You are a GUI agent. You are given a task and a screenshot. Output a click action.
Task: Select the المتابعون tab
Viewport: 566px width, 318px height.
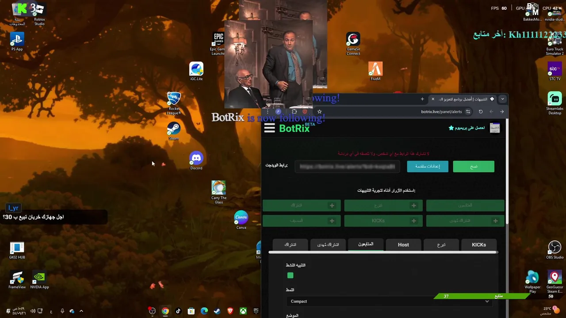click(x=366, y=244)
